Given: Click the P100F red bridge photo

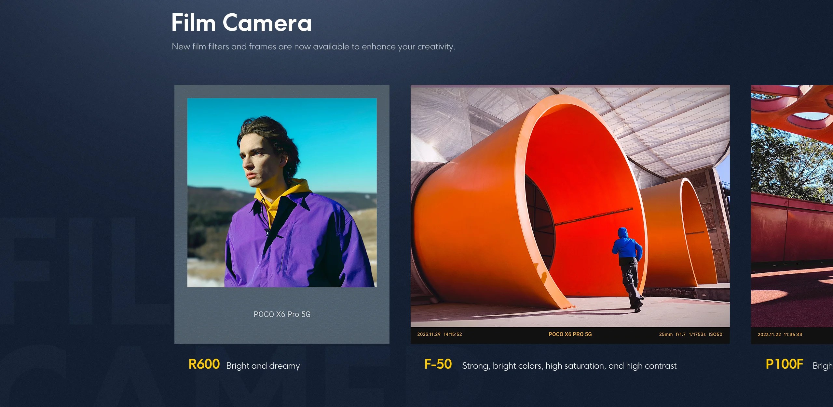Looking at the screenshot, I should (792, 214).
